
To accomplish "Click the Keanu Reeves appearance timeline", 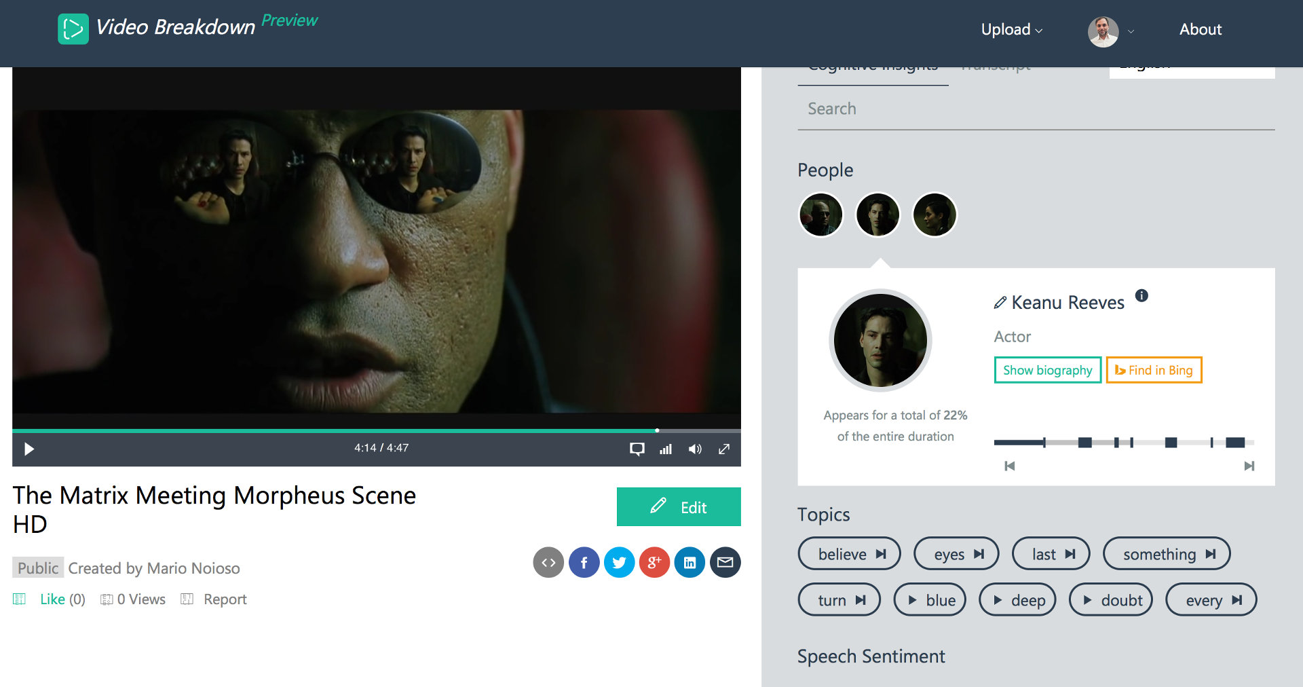I will (1124, 443).
